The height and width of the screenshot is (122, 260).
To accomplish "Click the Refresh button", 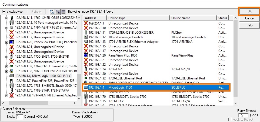I will click(x=36, y=12).
